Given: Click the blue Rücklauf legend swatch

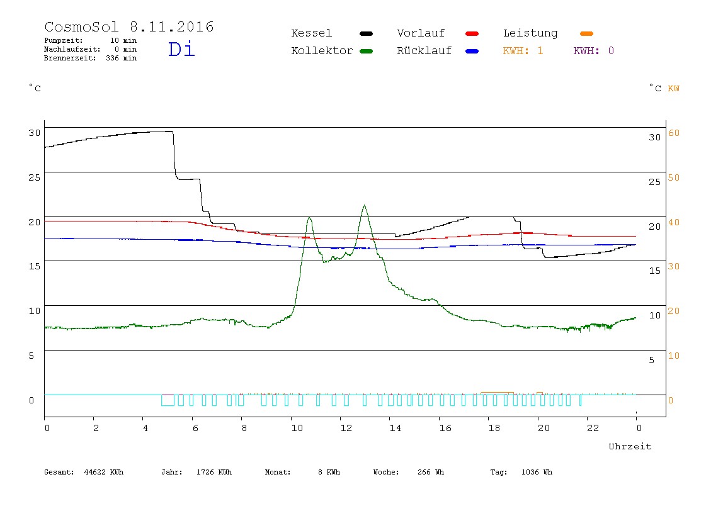Looking at the screenshot, I should 472,51.
